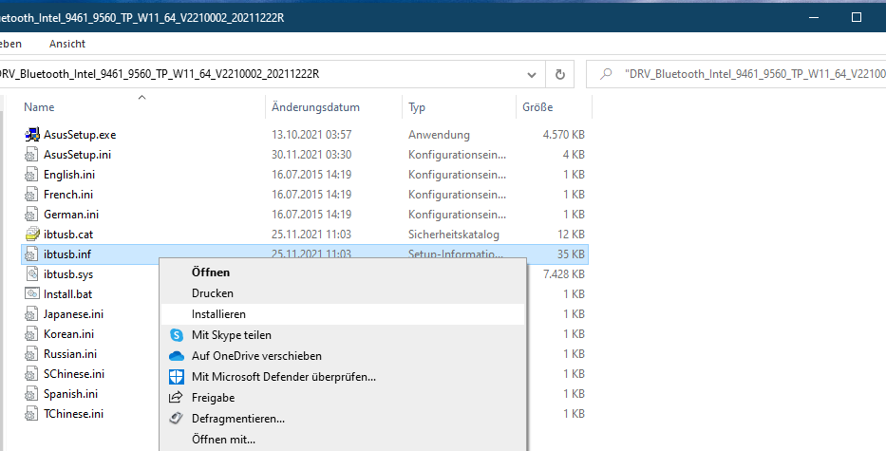Sort by the Name column header
886x451 pixels.
coord(39,106)
